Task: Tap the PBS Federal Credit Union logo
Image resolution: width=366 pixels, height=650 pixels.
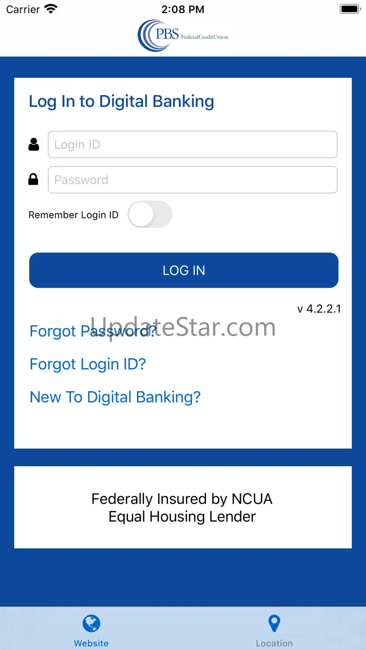Action: pyautogui.click(x=183, y=36)
